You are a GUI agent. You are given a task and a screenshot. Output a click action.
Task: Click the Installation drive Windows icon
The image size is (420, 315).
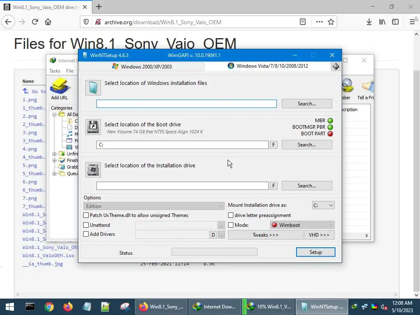(93, 169)
